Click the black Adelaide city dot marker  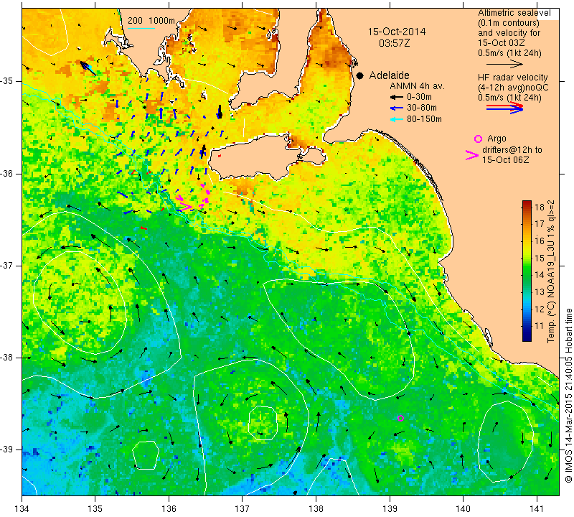click(x=360, y=75)
